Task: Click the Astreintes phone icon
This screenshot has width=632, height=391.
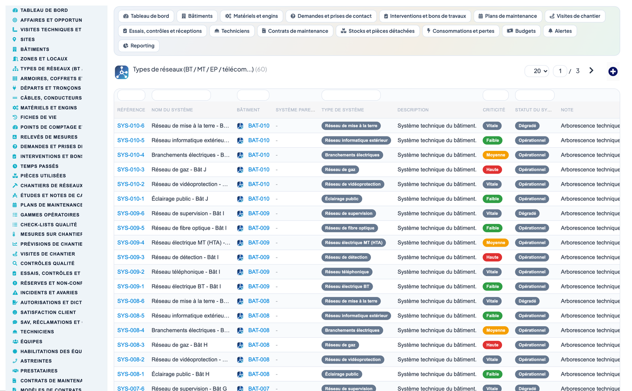Action: click(15, 361)
